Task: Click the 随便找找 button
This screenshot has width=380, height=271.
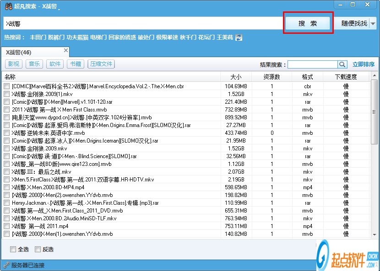Action: [x=354, y=23]
